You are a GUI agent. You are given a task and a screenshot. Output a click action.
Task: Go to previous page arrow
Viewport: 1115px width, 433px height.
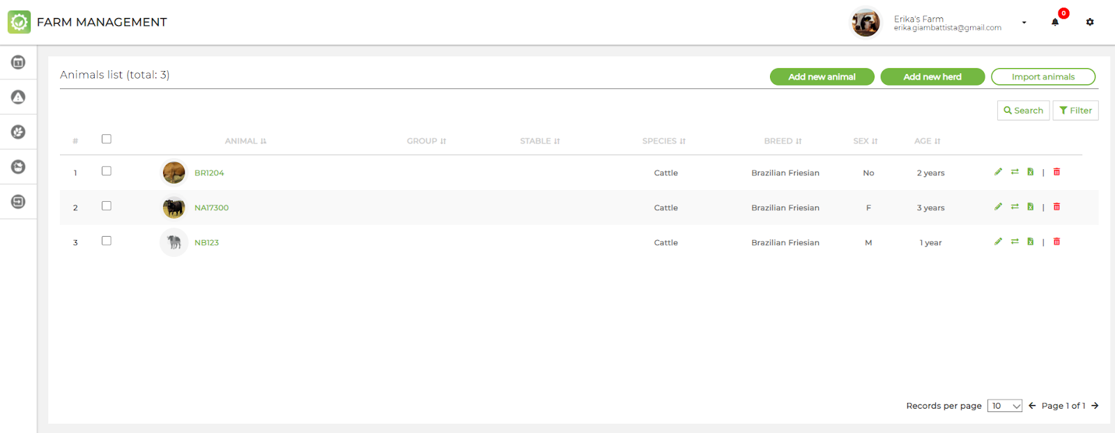(x=1032, y=406)
